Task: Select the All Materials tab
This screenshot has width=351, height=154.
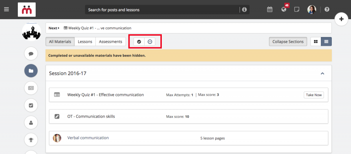Action: (x=60, y=41)
